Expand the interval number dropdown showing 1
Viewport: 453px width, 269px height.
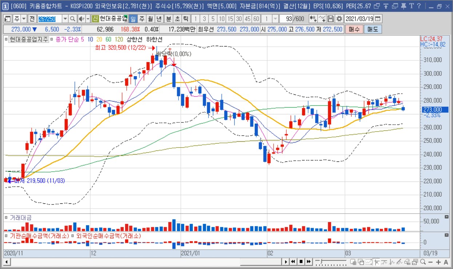pyautogui.click(x=275, y=19)
